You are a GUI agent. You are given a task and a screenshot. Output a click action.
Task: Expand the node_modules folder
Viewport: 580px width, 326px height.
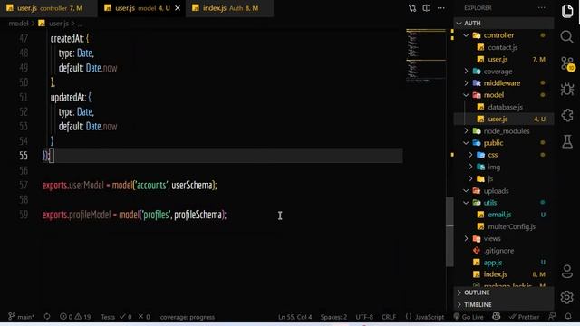(466, 130)
